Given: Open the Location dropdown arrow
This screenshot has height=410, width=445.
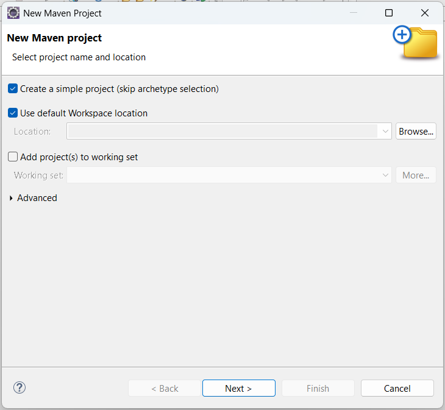Looking at the screenshot, I should pyautogui.click(x=385, y=132).
